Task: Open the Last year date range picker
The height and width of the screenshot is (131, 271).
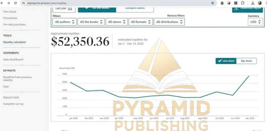Action: point(64,8)
